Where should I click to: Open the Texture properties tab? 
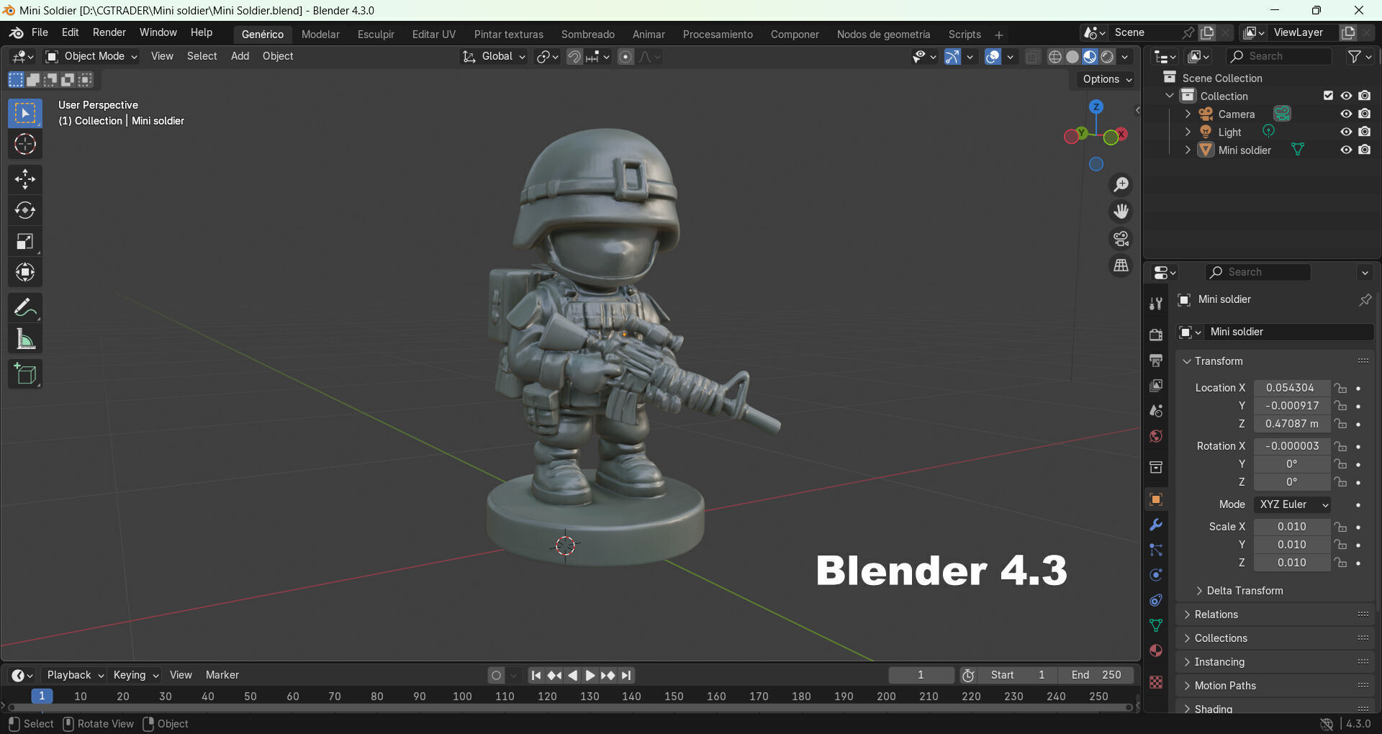click(x=1156, y=682)
